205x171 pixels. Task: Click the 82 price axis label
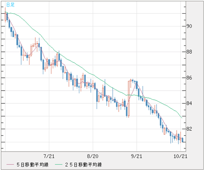[189, 129]
